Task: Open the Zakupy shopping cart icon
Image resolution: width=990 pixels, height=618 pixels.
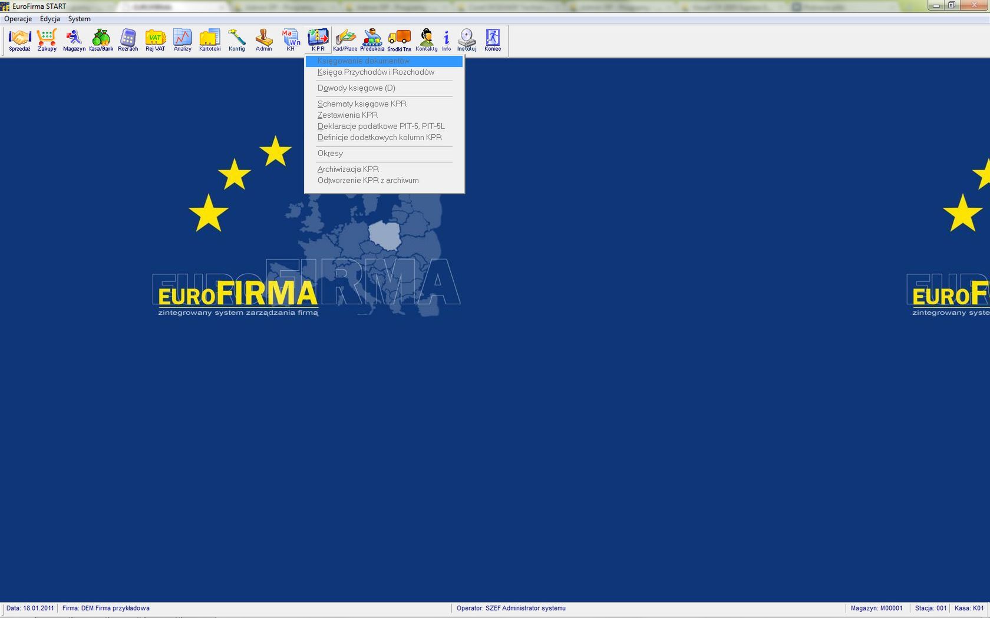Action: click(47, 40)
